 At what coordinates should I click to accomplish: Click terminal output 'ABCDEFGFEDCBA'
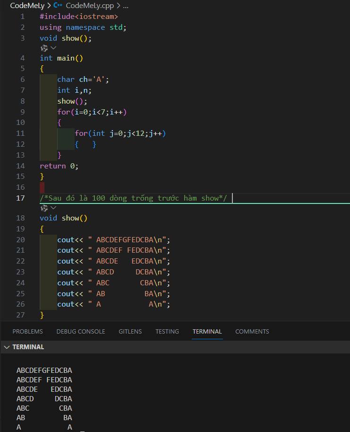point(44,370)
